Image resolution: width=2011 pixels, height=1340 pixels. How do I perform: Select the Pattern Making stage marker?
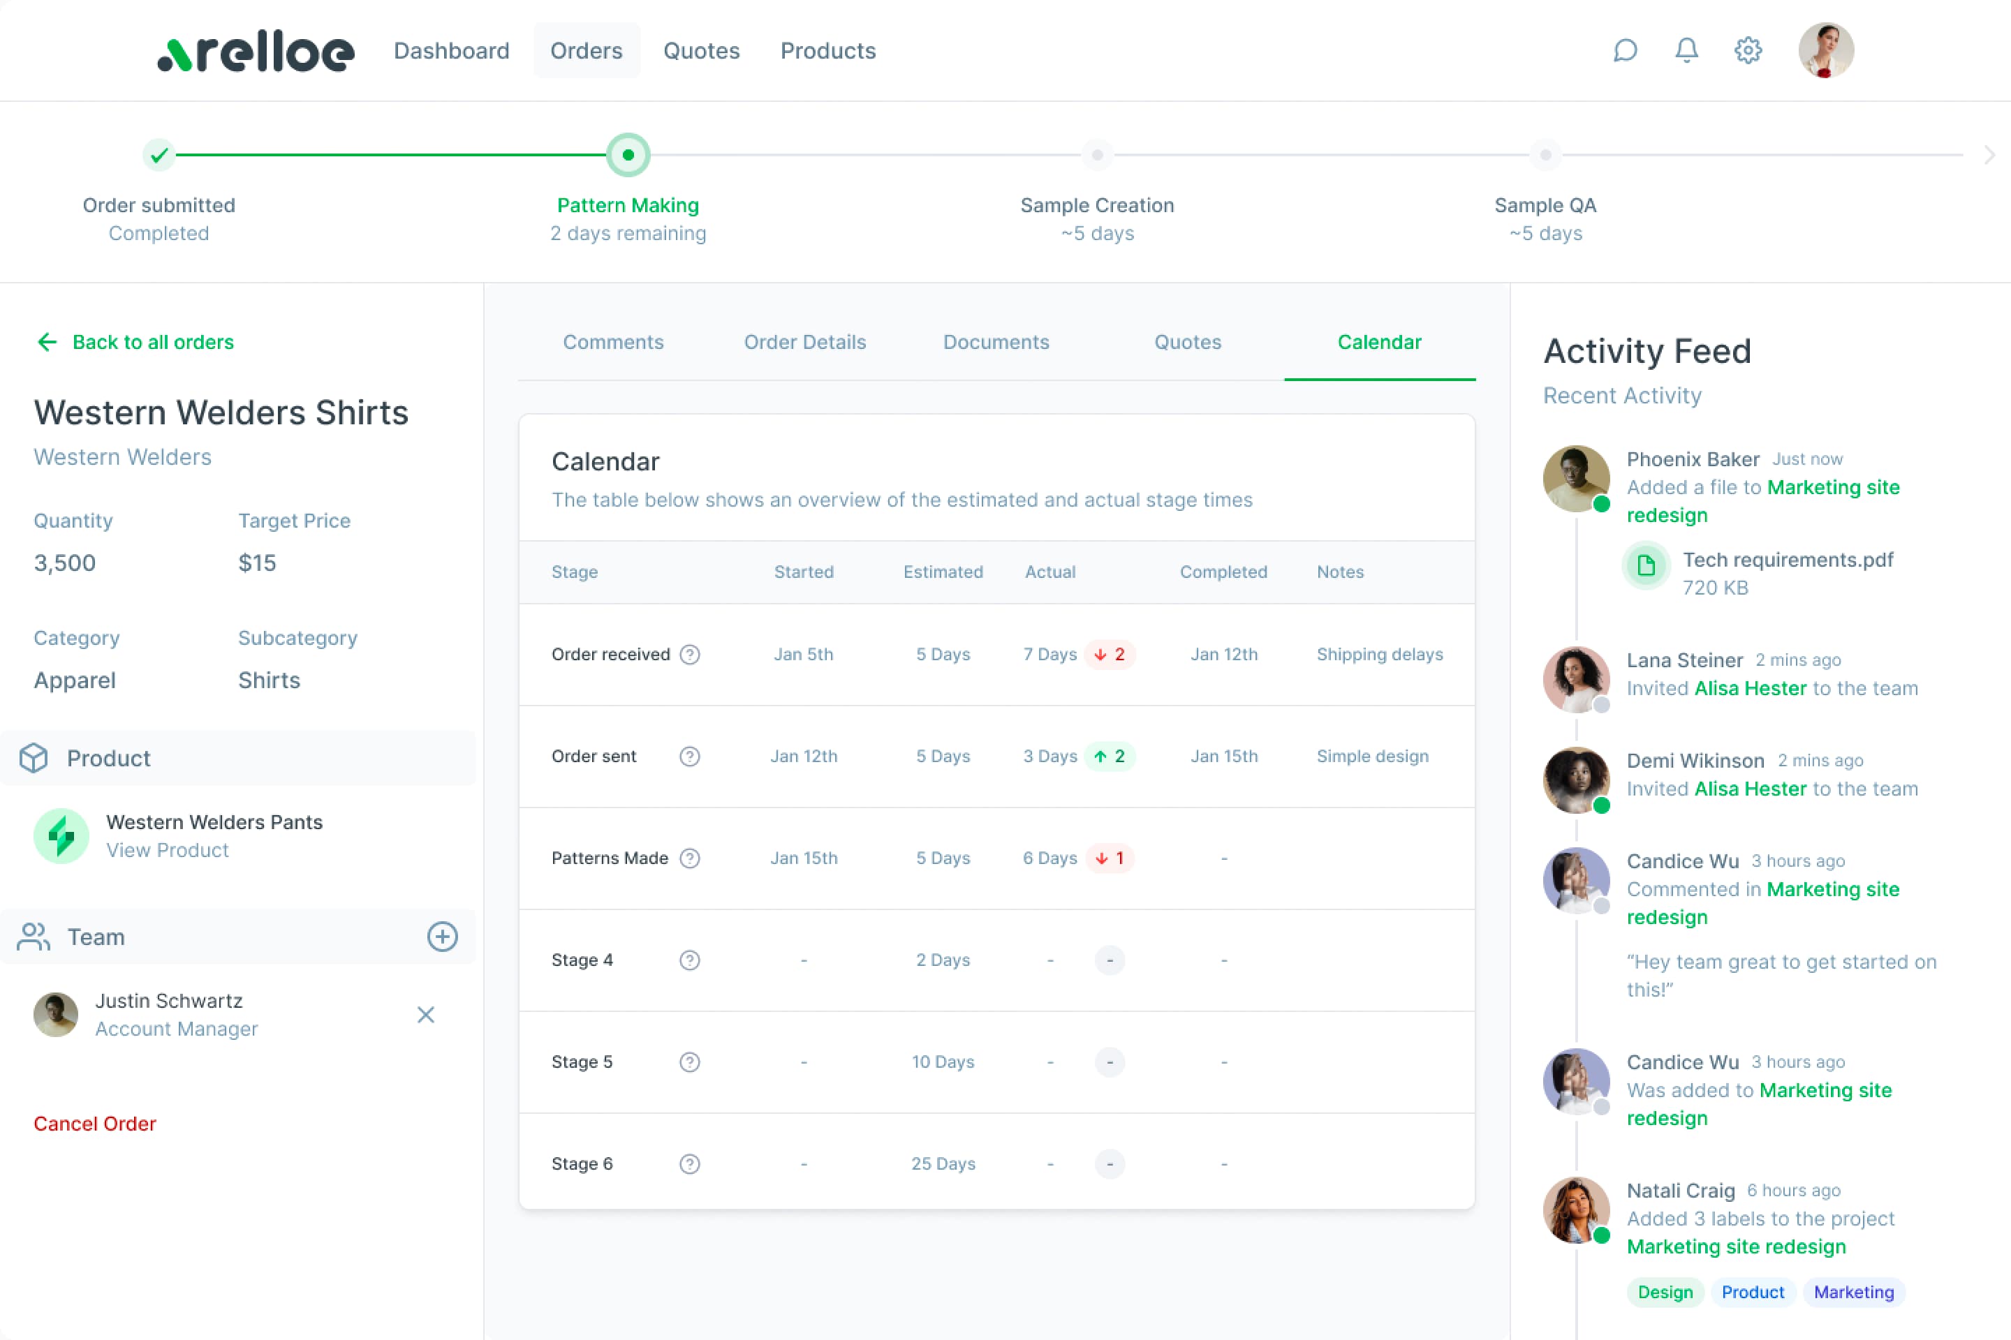click(x=628, y=155)
